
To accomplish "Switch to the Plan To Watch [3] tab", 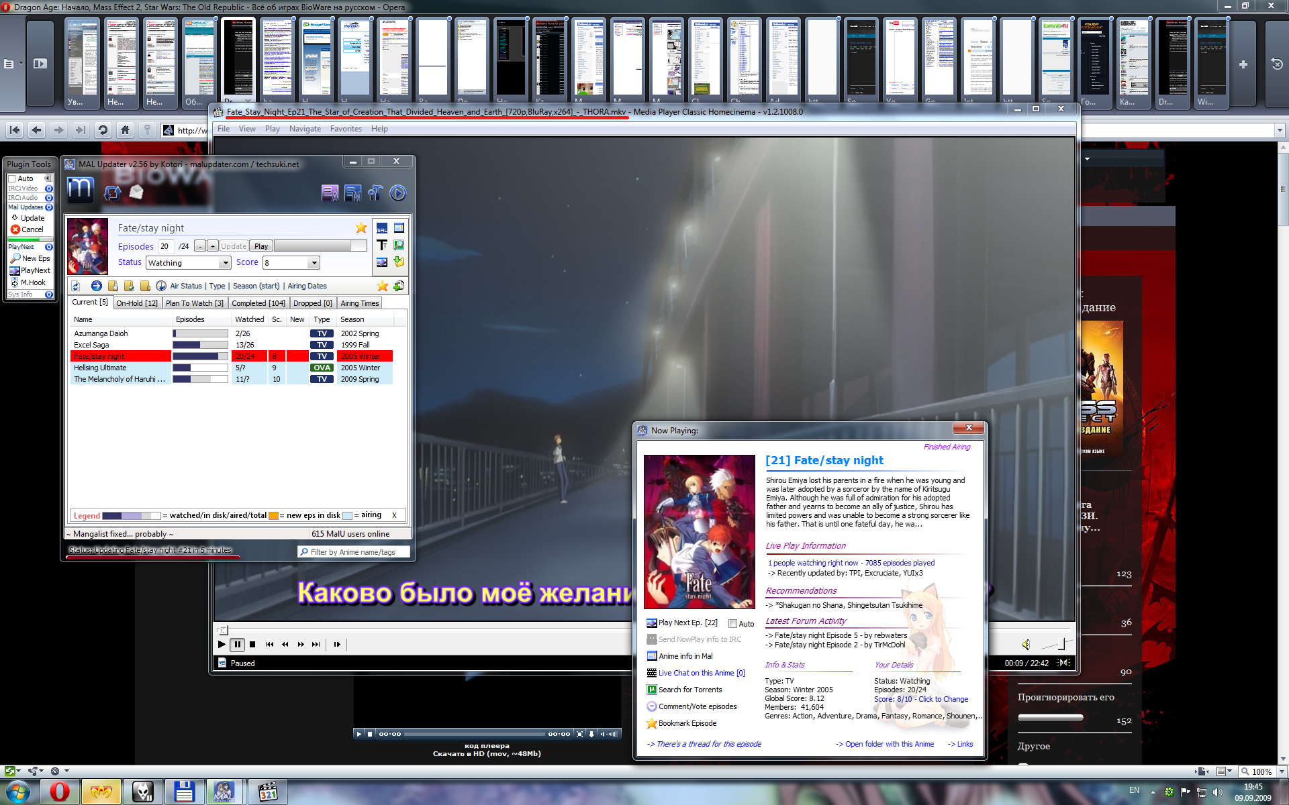I will [195, 303].
